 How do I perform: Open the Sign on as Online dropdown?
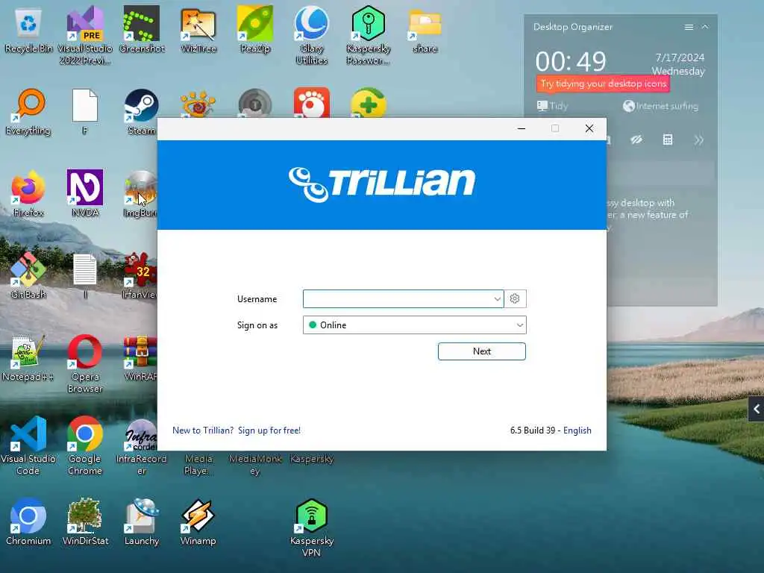(415, 325)
